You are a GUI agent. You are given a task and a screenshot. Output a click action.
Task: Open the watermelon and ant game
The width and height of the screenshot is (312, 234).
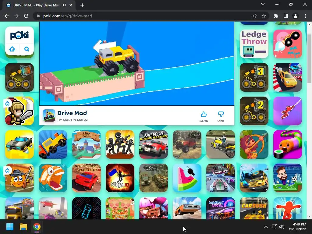coord(187,178)
